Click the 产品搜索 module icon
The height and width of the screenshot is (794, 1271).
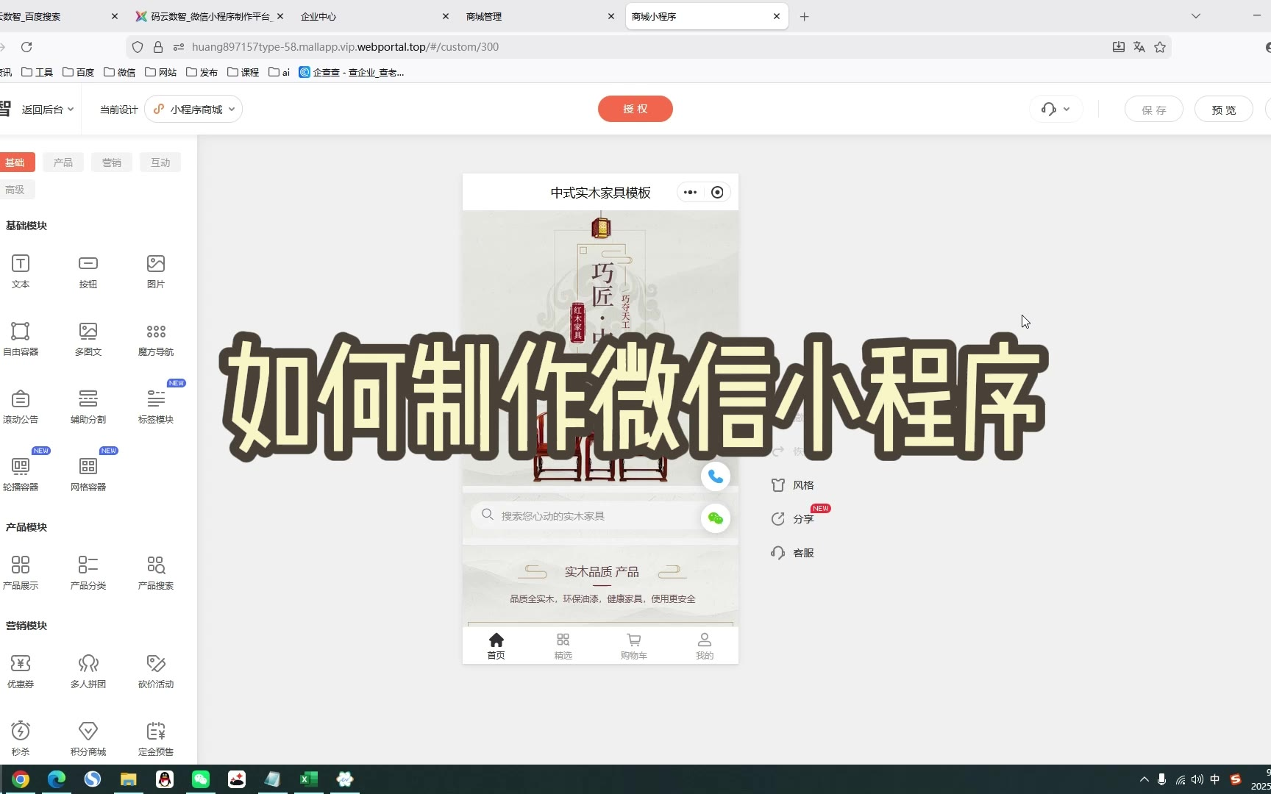pyautogui.click(x=156, y=565)
